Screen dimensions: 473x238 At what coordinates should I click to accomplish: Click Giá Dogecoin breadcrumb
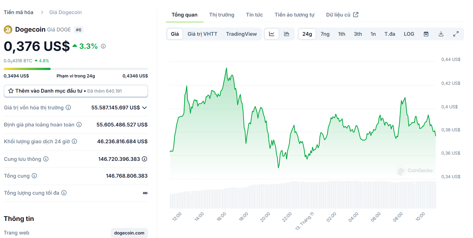click(x=65, y=12)
